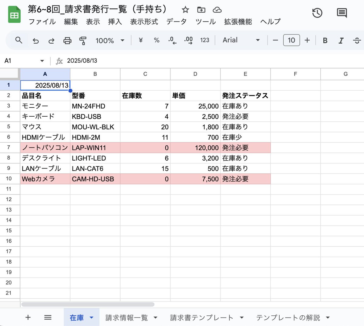364x326 pixels.
Task: Select cell containing MOU-WL-BLK
Action: tap(95, 127)
